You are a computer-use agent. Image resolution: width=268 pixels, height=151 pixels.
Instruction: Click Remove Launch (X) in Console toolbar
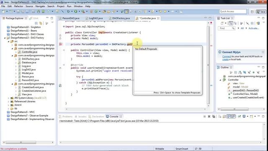coord(209,117)
